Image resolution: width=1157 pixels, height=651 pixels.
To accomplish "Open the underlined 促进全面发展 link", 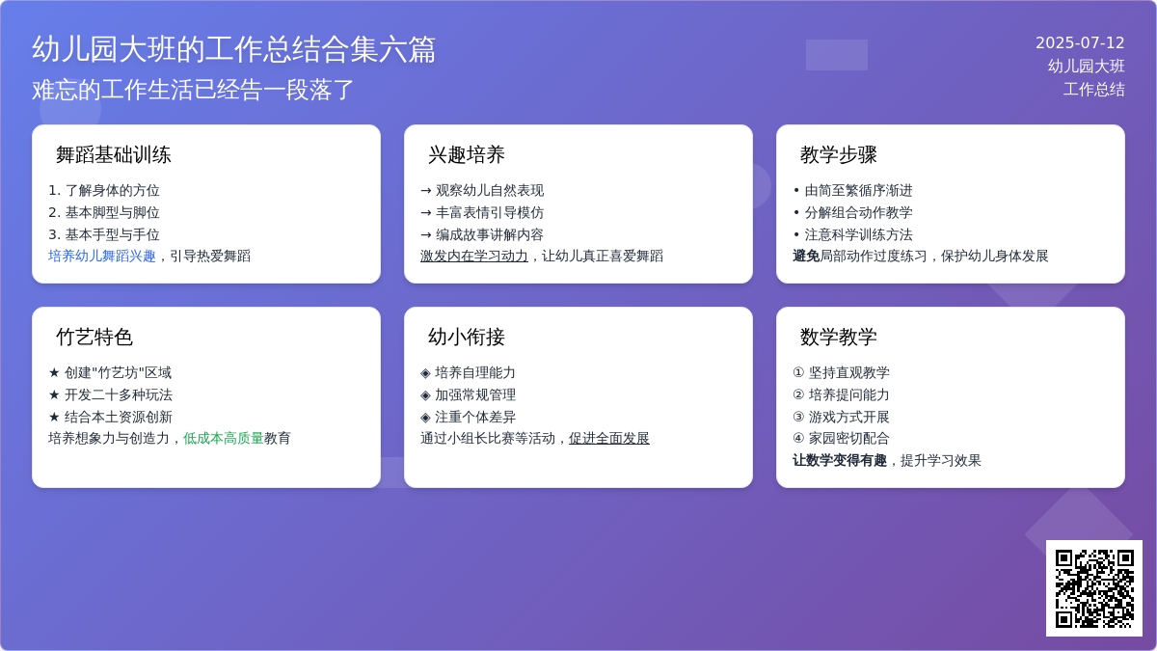I will click(608, 439).
